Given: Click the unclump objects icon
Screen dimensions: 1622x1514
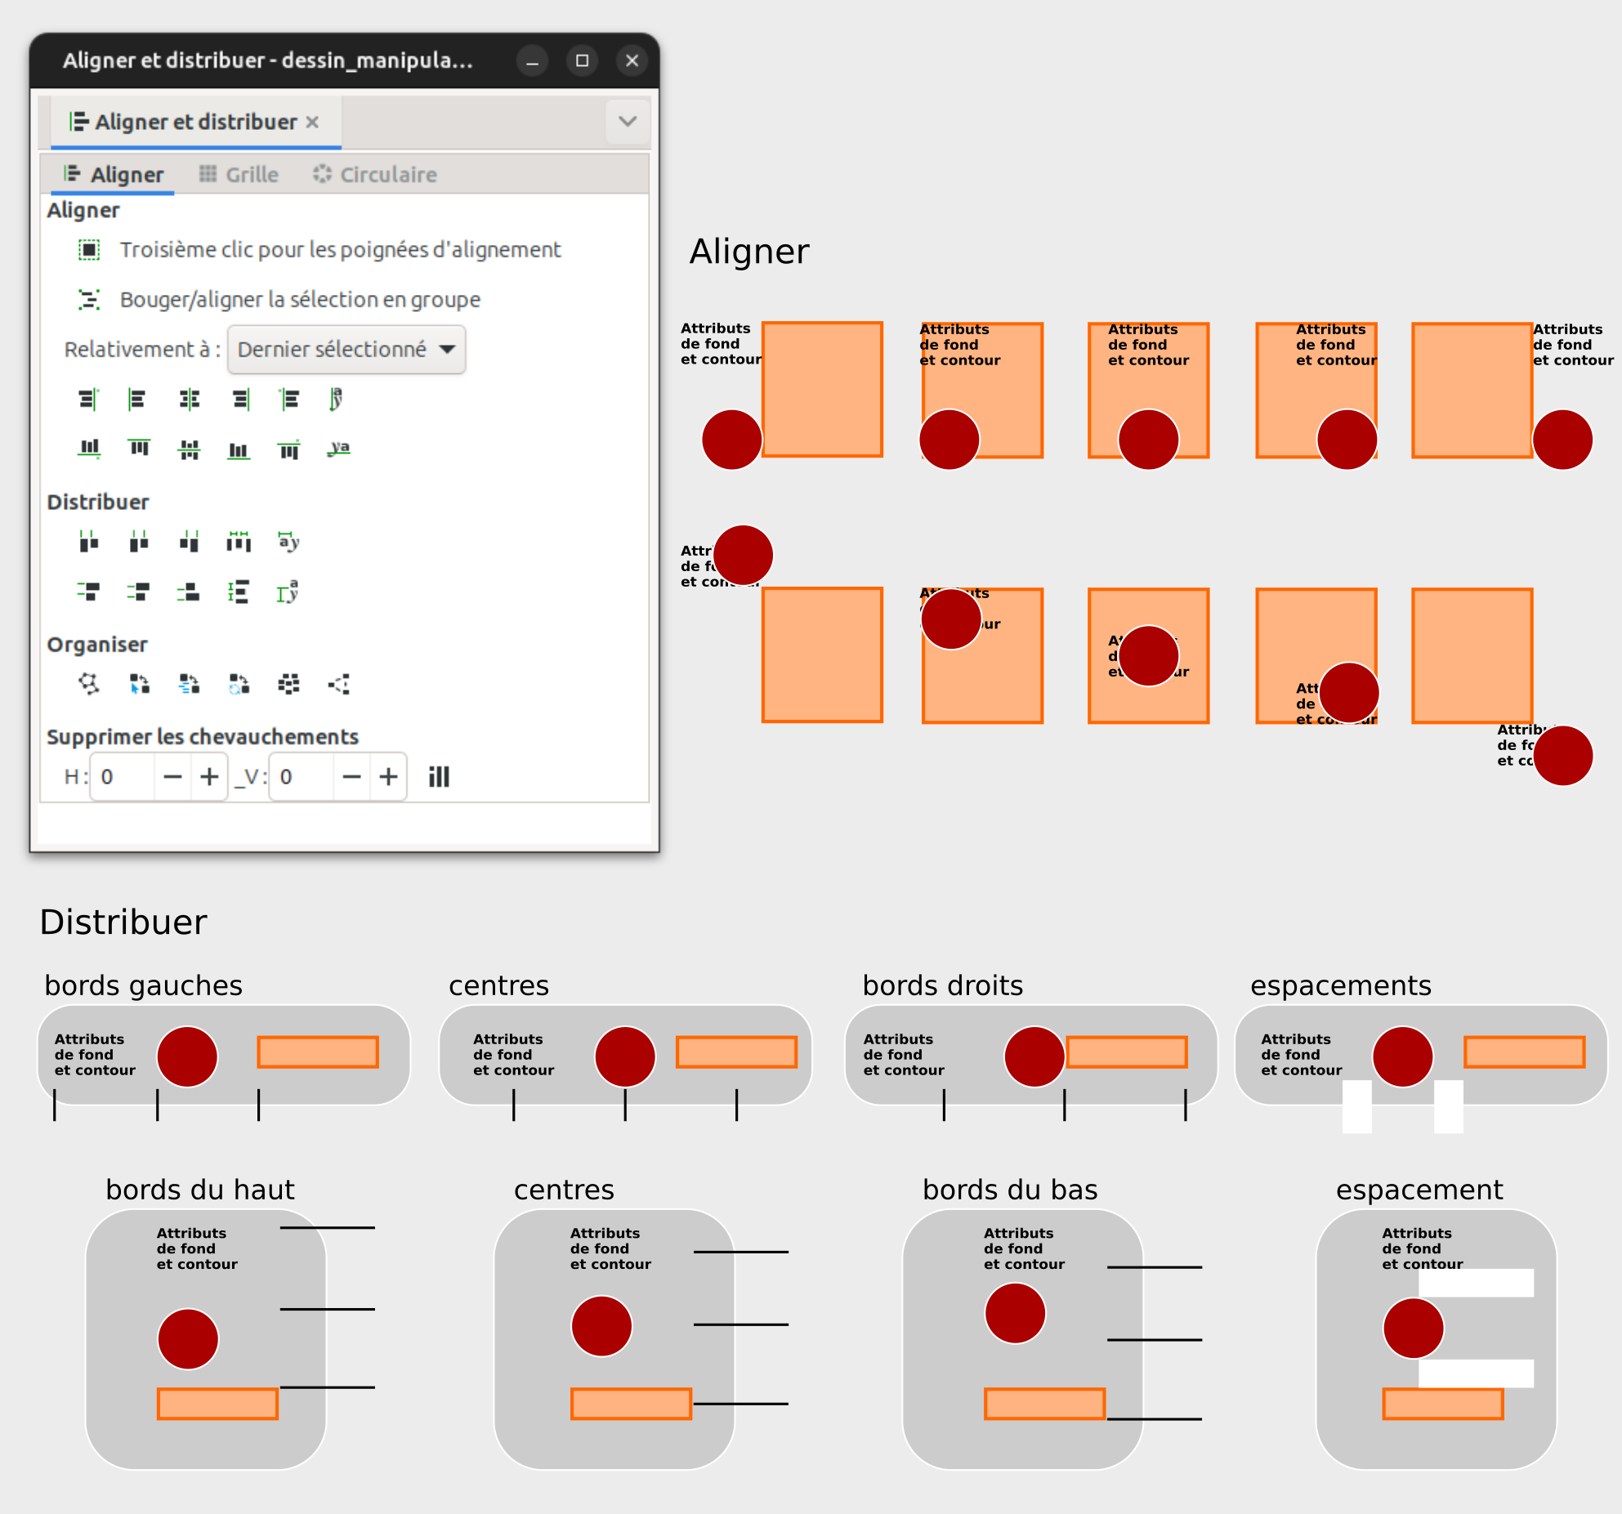Looking at the screenshot, I should [x=338, y=684].
